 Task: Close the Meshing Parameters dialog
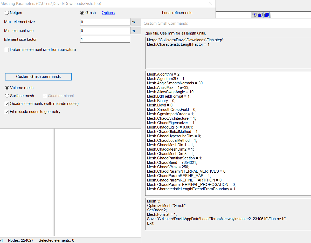tap(210, 4)
